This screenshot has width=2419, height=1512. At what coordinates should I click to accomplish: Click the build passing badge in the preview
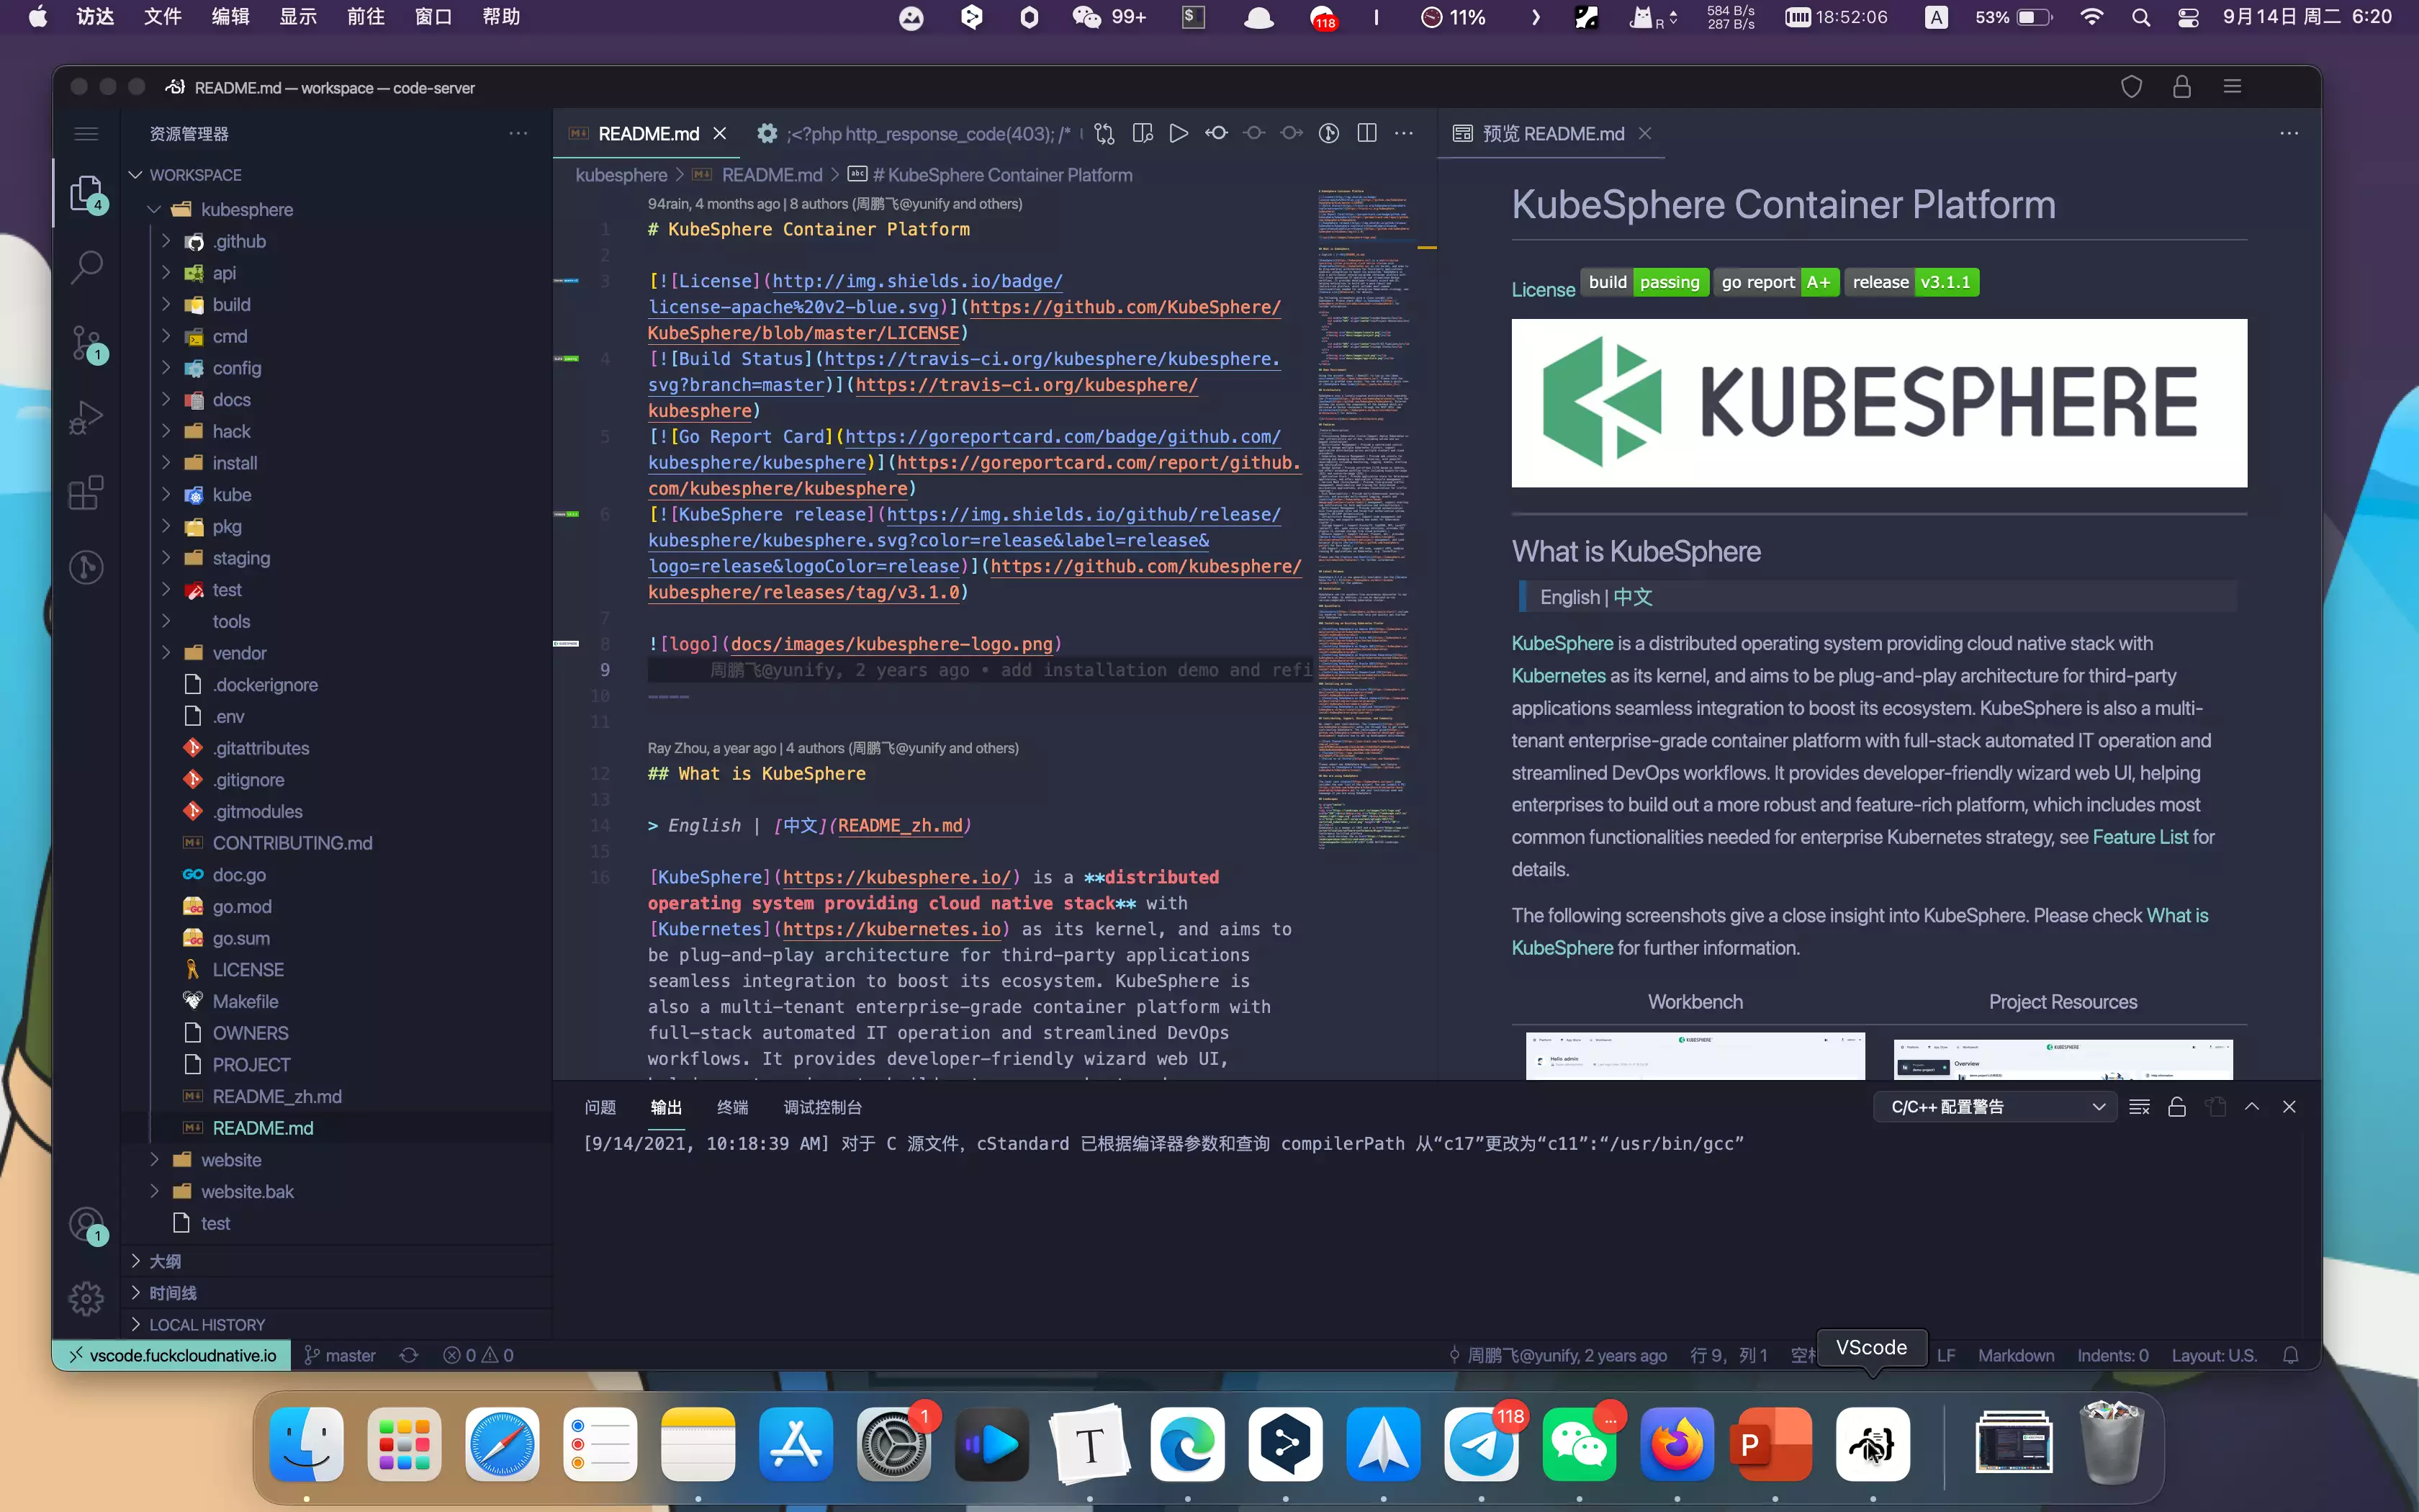coord(1644,283)
